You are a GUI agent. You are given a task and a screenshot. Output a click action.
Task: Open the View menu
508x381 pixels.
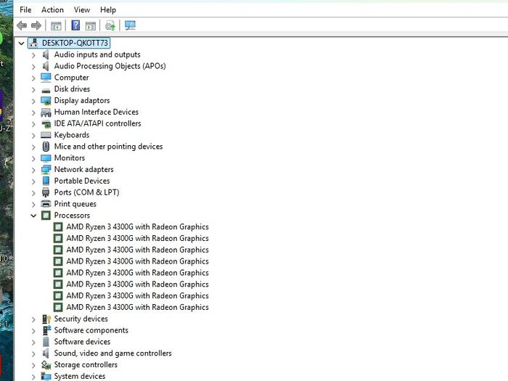point(81,9)
